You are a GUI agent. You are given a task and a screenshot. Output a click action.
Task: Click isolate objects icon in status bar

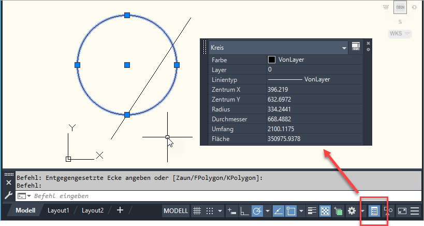coord(388,210)
